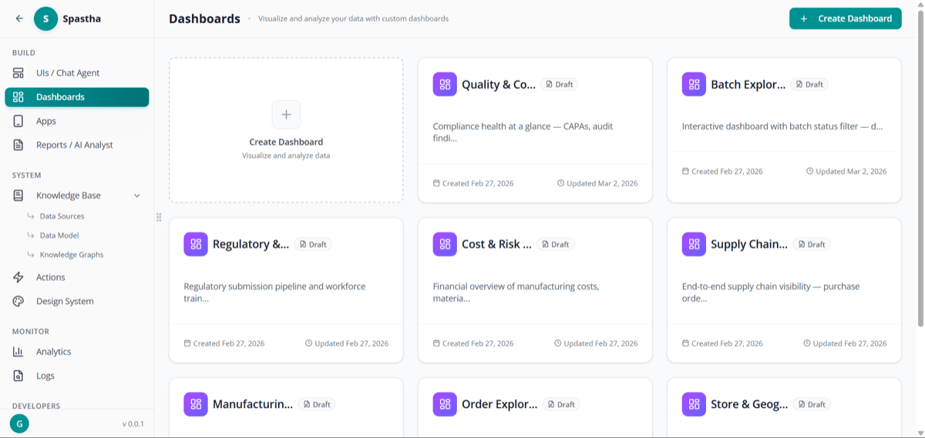Open UIs / Chat Agent section
This screenshot has height=438, width=925.
pyautogui.click(x=77, y=73)
